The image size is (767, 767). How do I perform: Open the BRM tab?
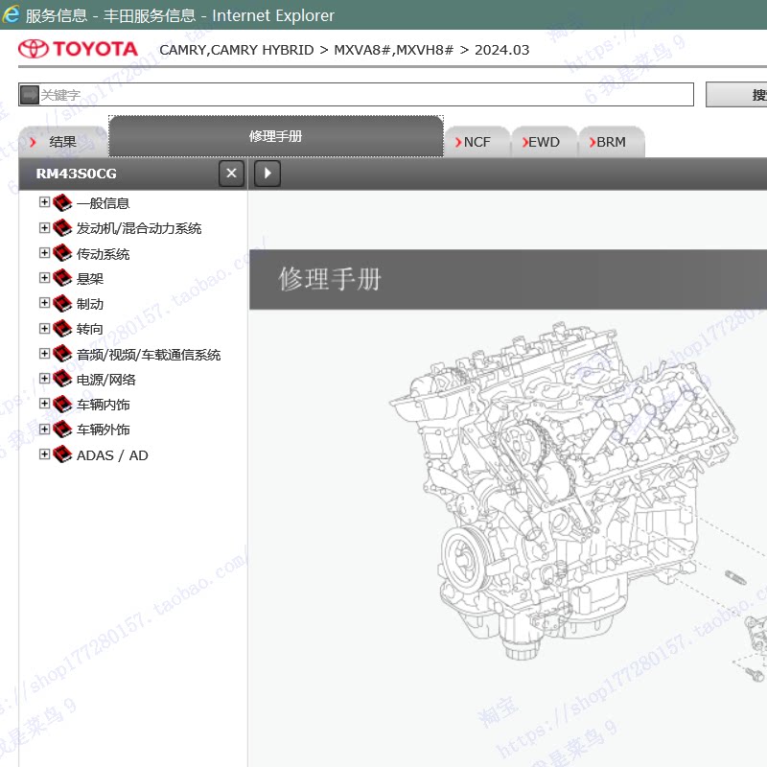coord(612,142)
